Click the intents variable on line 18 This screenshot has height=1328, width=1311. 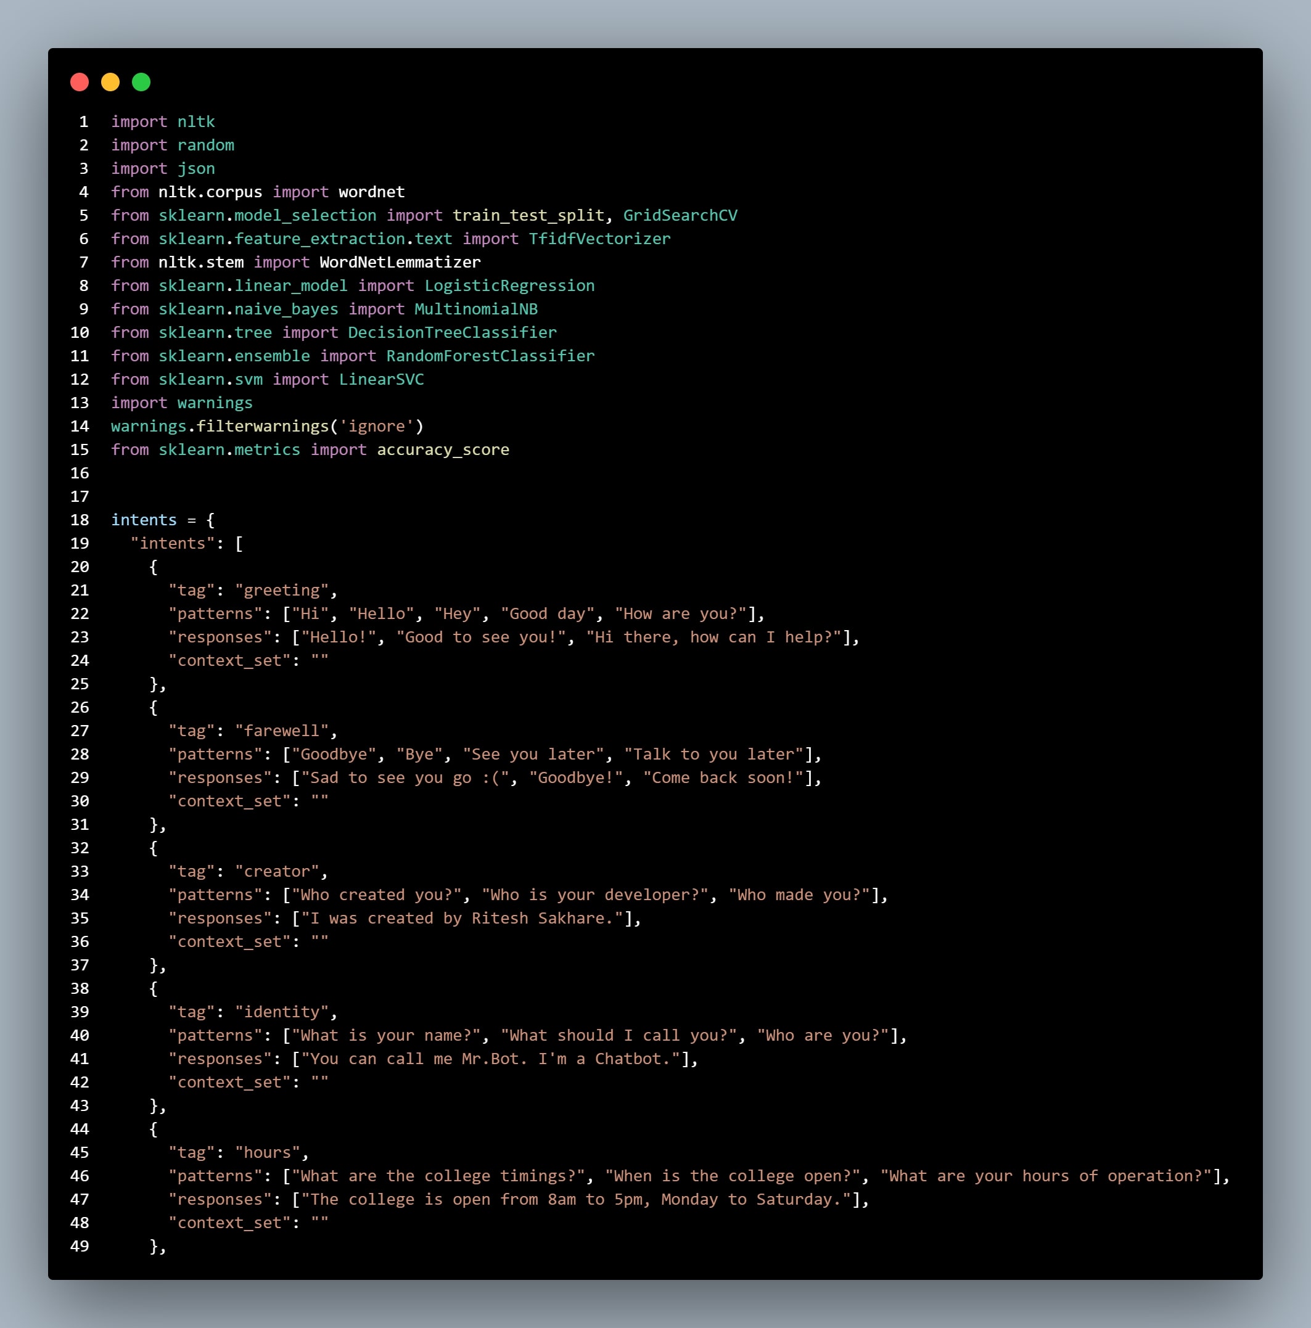[x=144, y=520]
